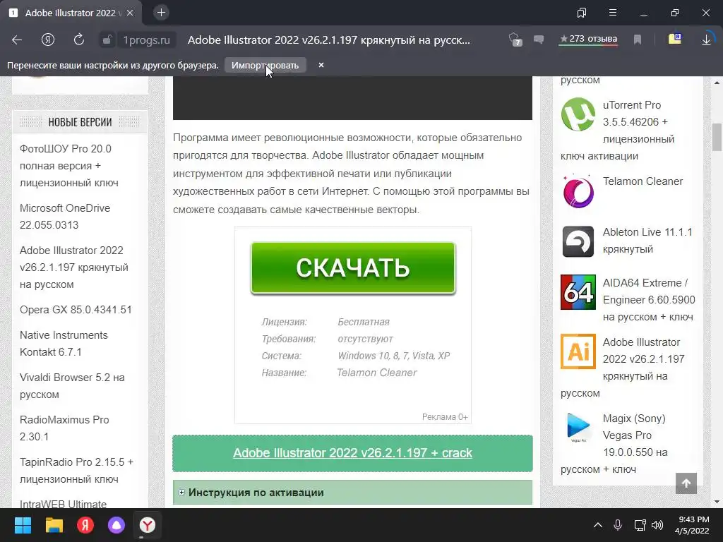This screenshot has height=542, width=723.
Task: Open a new tab with the plus button
Action: 161,13
